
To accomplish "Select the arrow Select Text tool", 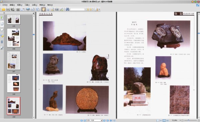I will 48,9.
